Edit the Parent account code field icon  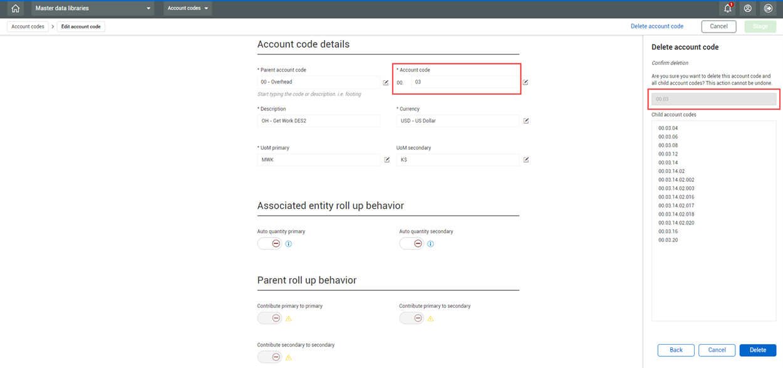tap(386, 82)
